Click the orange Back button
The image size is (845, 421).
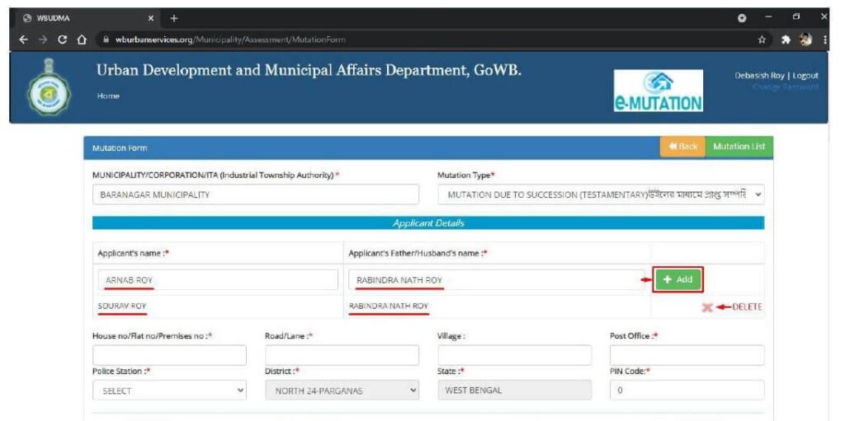coord(682,147)
